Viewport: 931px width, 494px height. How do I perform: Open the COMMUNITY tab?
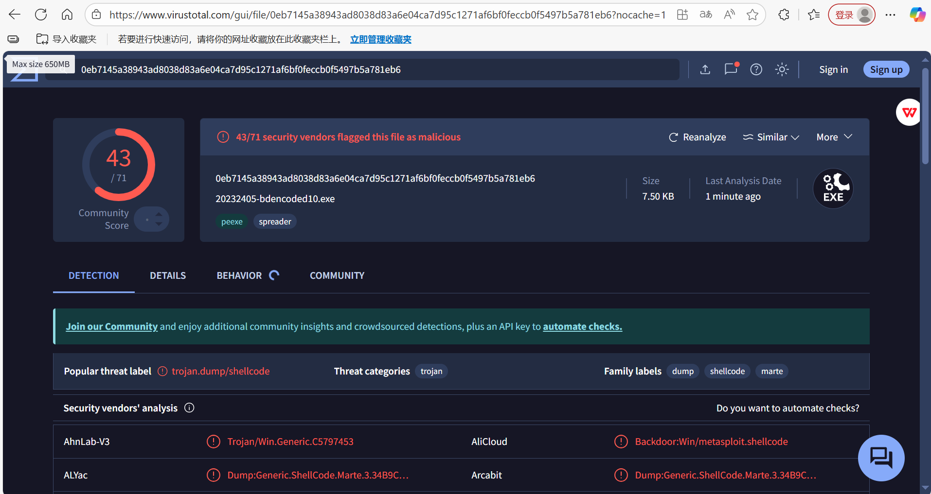[x=337, y=275]
